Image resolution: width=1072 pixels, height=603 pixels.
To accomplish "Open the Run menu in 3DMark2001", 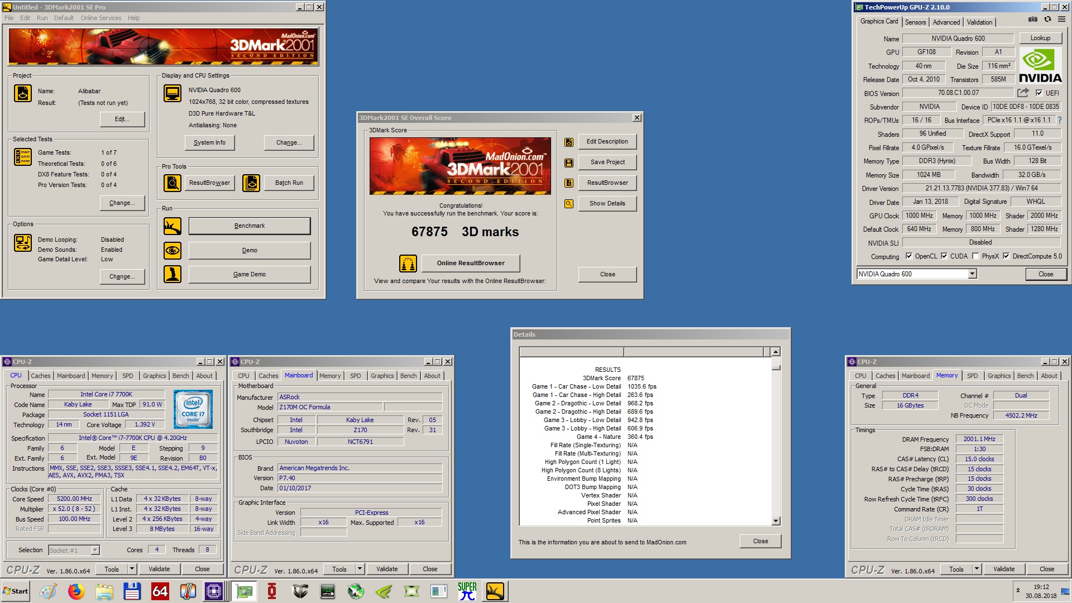I will pyautogui.click(x=42, y=18).
